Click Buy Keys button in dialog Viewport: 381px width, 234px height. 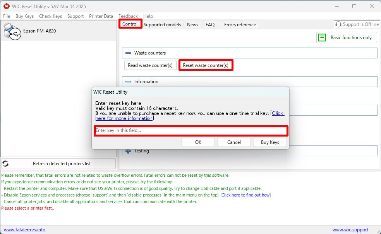[x=270, y=142]
